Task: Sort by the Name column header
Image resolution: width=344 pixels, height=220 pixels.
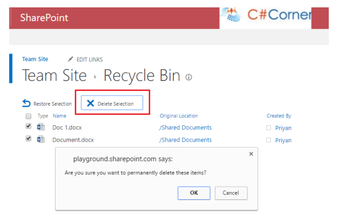Action: coord(59,116)
